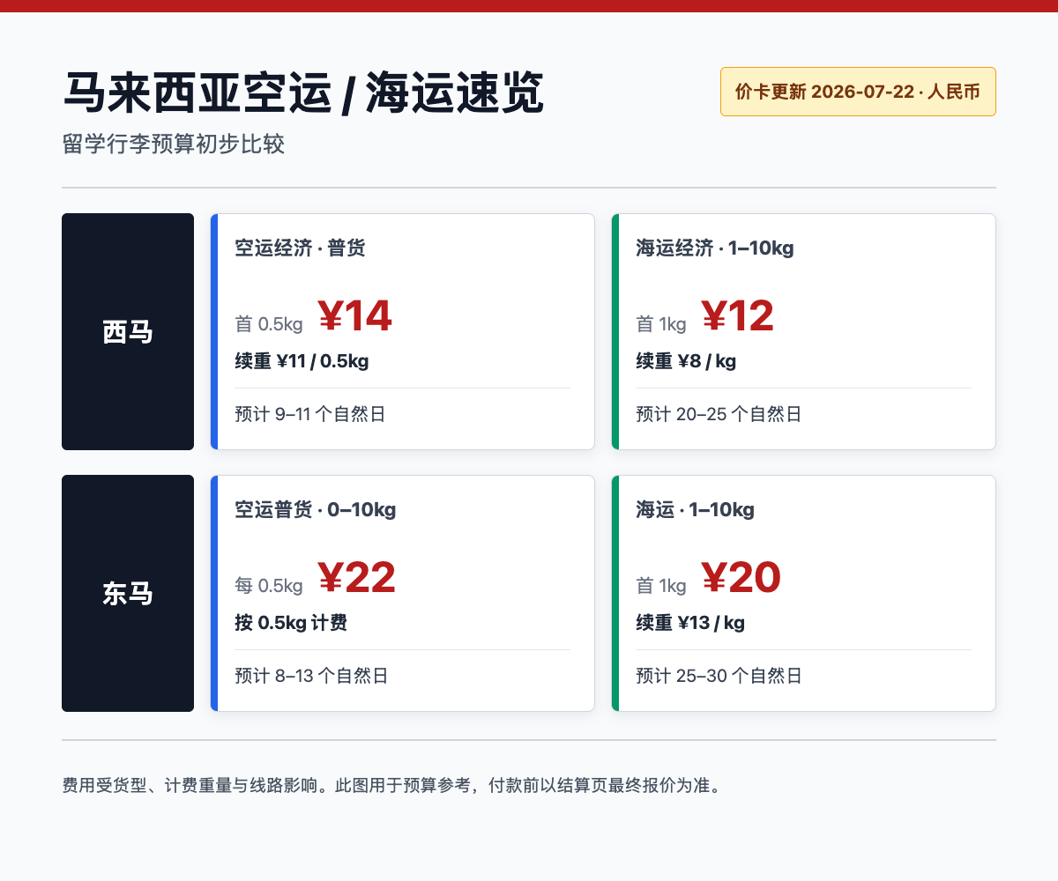Select the 西马 region label block
Screen dimensions: 1058x881
128,331
